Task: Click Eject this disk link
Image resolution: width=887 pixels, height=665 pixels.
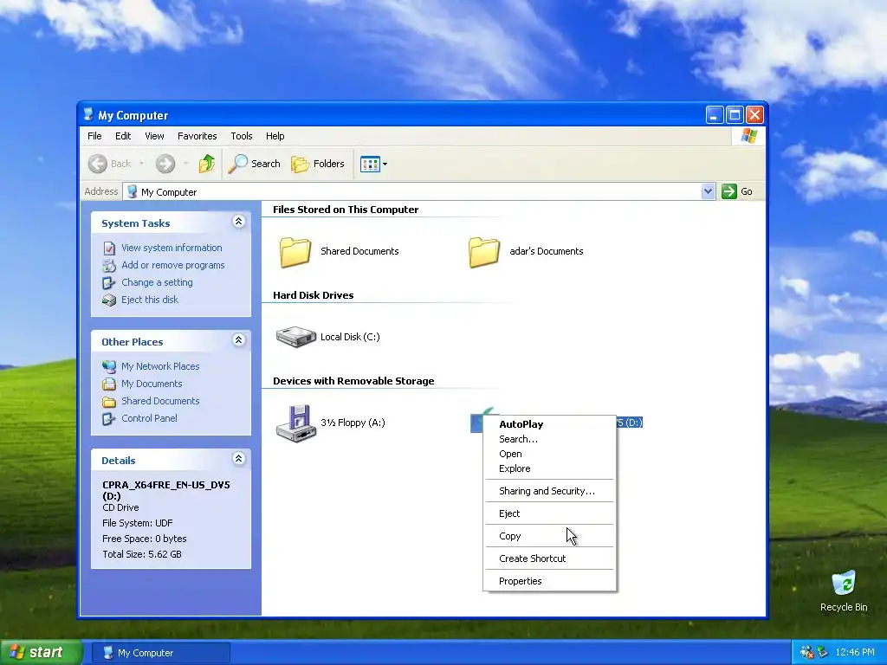Action: click(149, 300)
